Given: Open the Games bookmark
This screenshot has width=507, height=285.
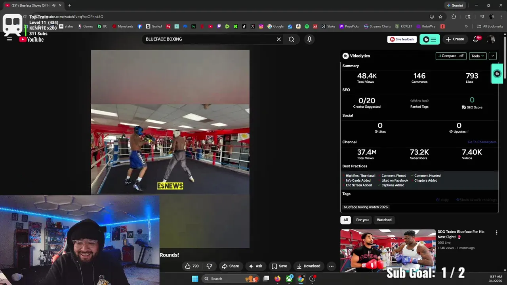Looking at the screenshot, I should (85, 27).
